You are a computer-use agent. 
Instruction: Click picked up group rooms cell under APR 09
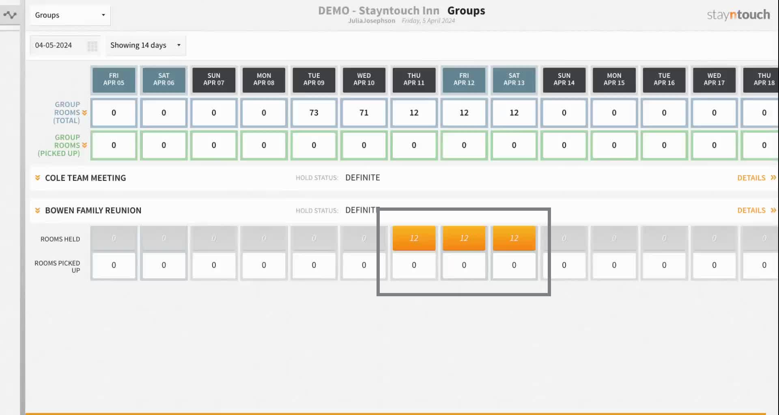tap(314, 145)
